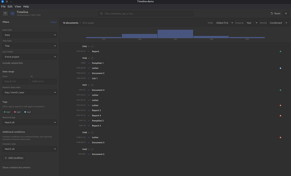This screenshot has width=291, height=176.
Task: Focus the Title, metadata, tag search field
Action: click(x=145, y=14)
